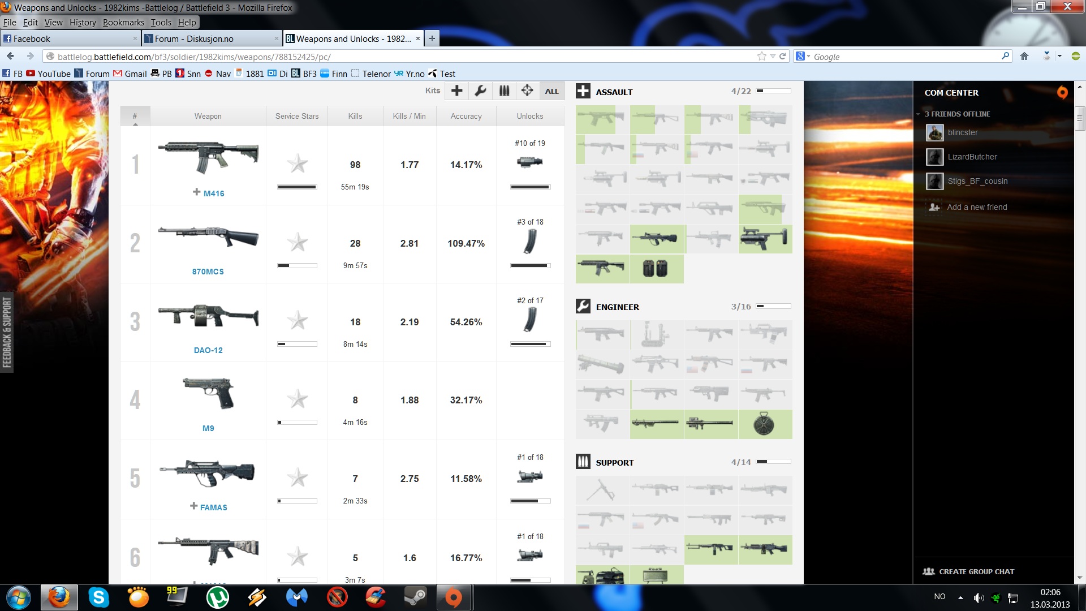The width and height of the screenshot is (1086, 611).
Task: Select the EOD bot icon in Engineer grid
Action: tap(656, 334)
